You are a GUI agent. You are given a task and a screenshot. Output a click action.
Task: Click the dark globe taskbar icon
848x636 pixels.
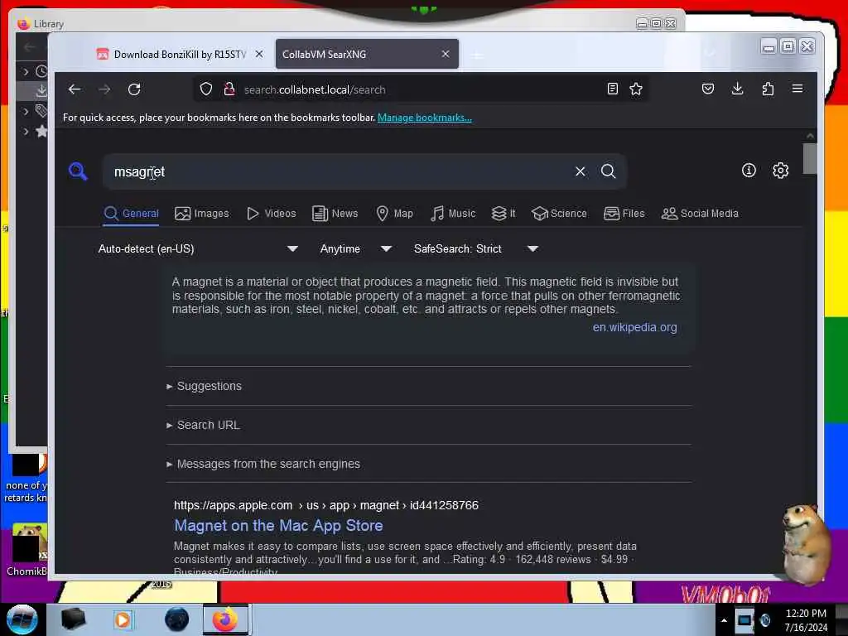(x=176, y=619)
